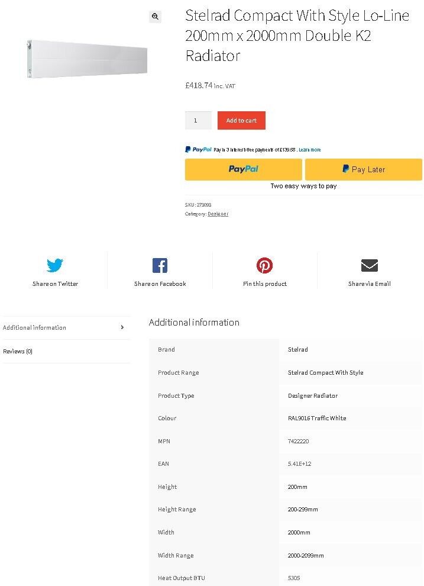
Task: Click the 'Two easy ways to pay' text
Action: tap(303, 186)
